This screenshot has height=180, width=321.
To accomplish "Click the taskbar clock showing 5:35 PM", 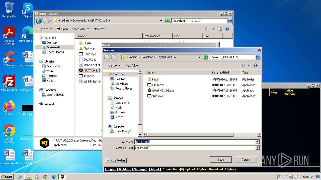I will coord(308,177).
